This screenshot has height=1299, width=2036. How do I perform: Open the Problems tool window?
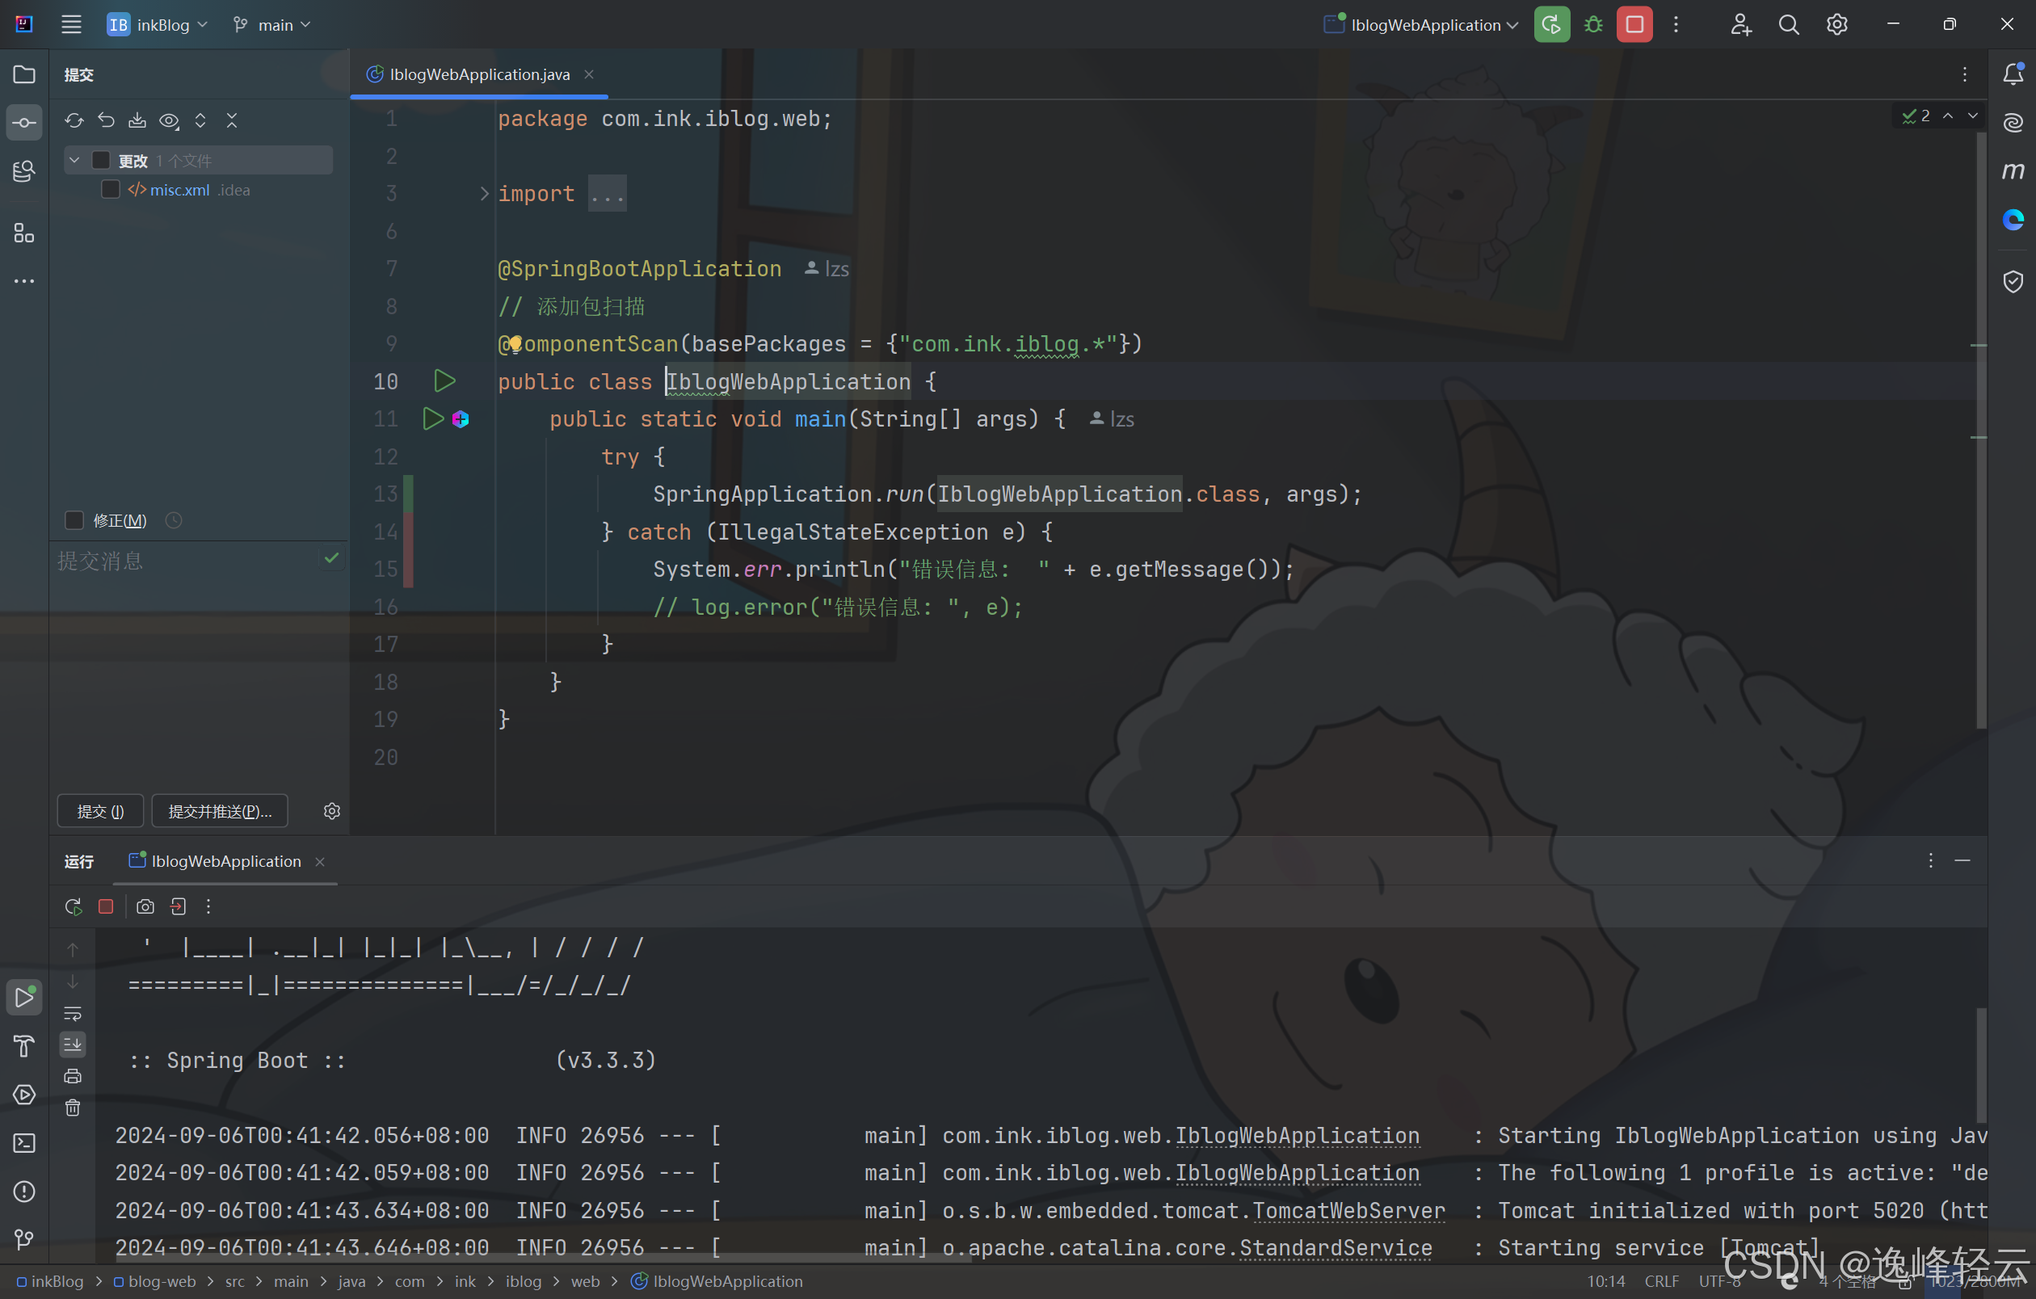tap(24, 1191)
